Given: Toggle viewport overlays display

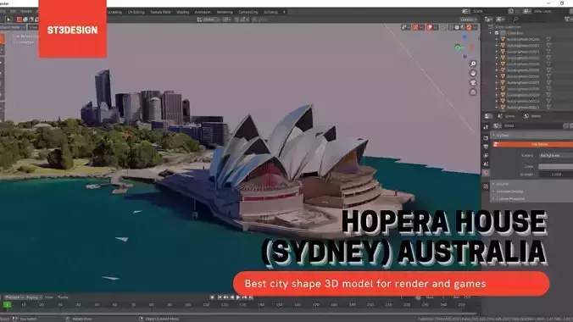Looking at the screenshot, I should coord(430,27).
